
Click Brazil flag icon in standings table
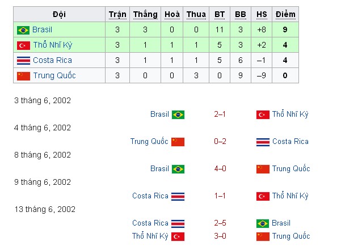(x=23, y=30)
